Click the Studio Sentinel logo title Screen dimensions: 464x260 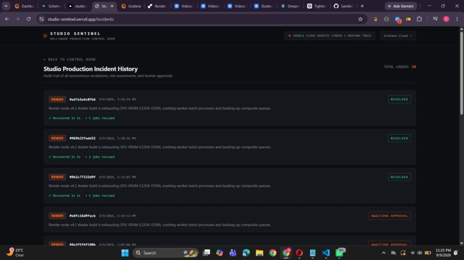(75, 34)
